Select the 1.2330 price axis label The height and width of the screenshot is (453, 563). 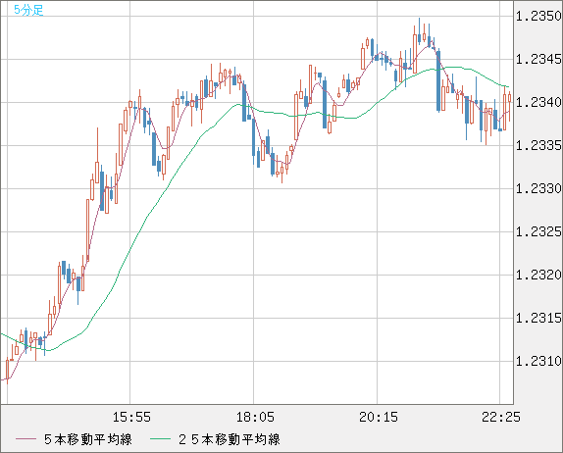(x=538, y=188)
